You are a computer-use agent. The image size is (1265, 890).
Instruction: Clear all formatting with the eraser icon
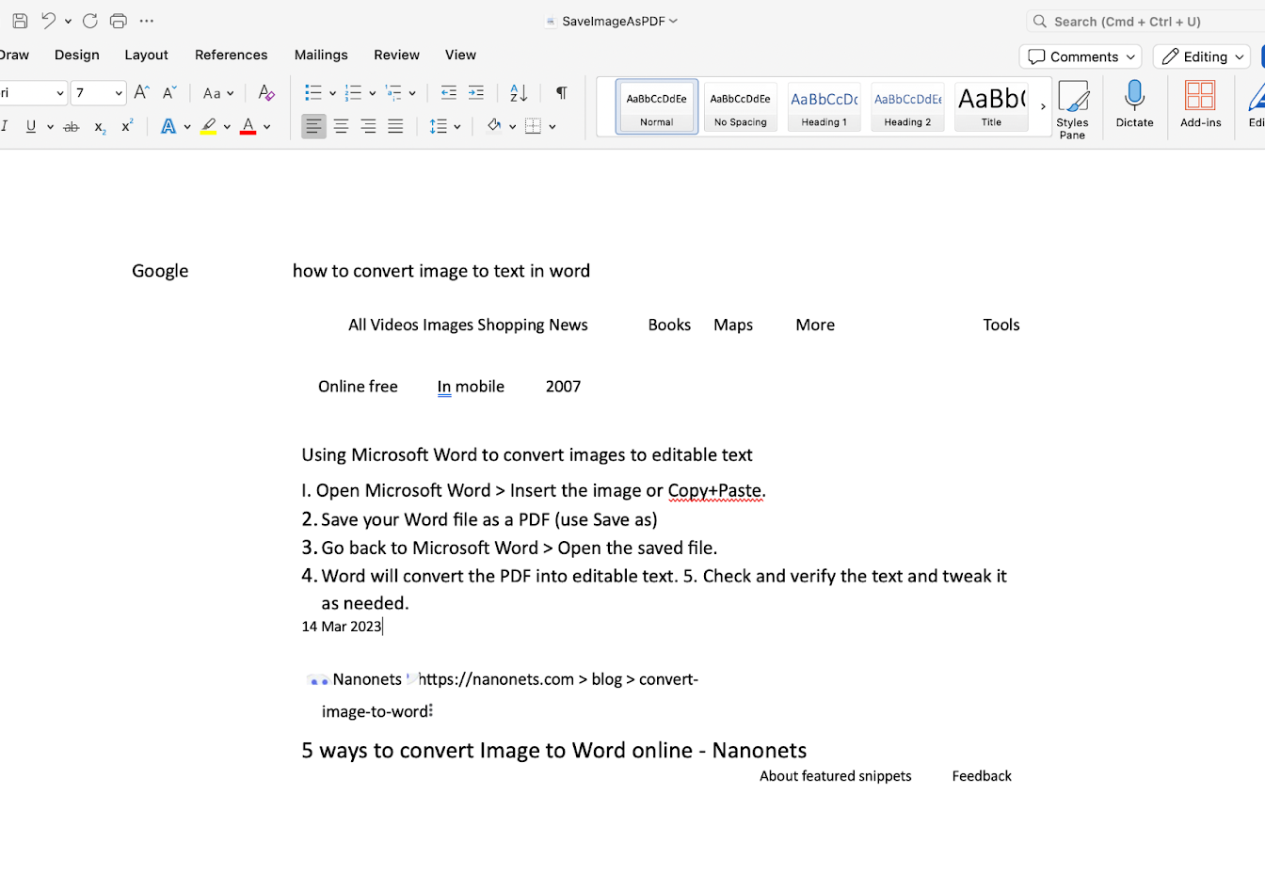pyautogui.click(x=266, y=93)
